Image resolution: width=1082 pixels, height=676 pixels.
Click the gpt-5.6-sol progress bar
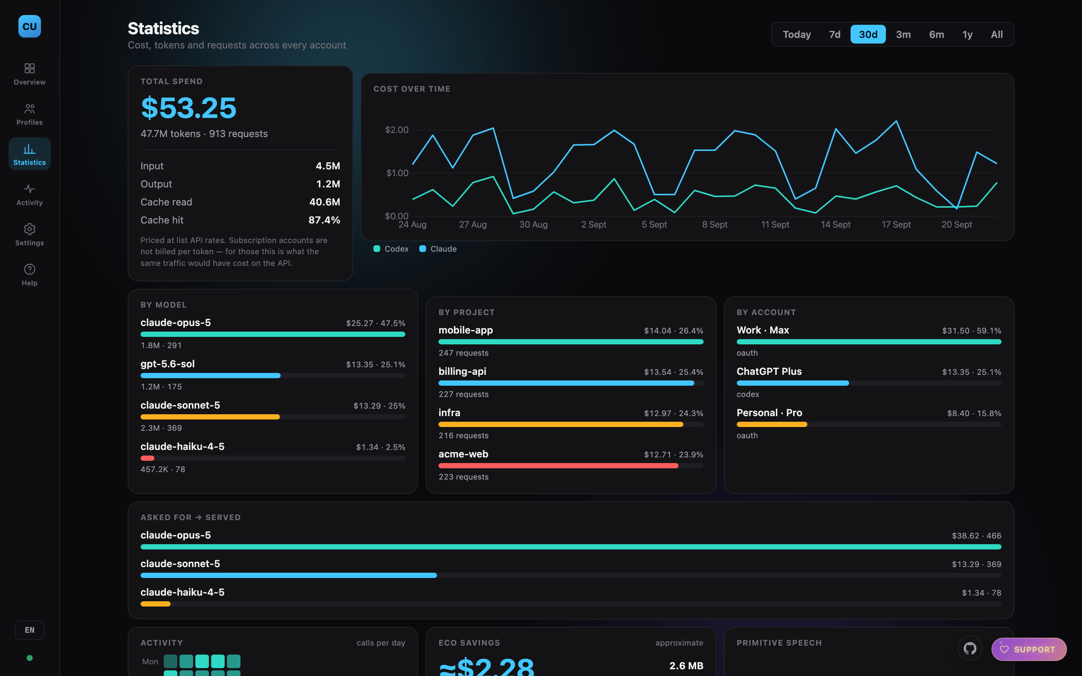click(273, 376)
